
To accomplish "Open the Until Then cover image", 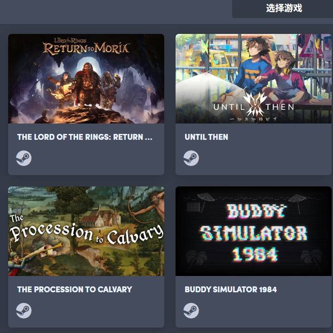I will pos(253,79).
